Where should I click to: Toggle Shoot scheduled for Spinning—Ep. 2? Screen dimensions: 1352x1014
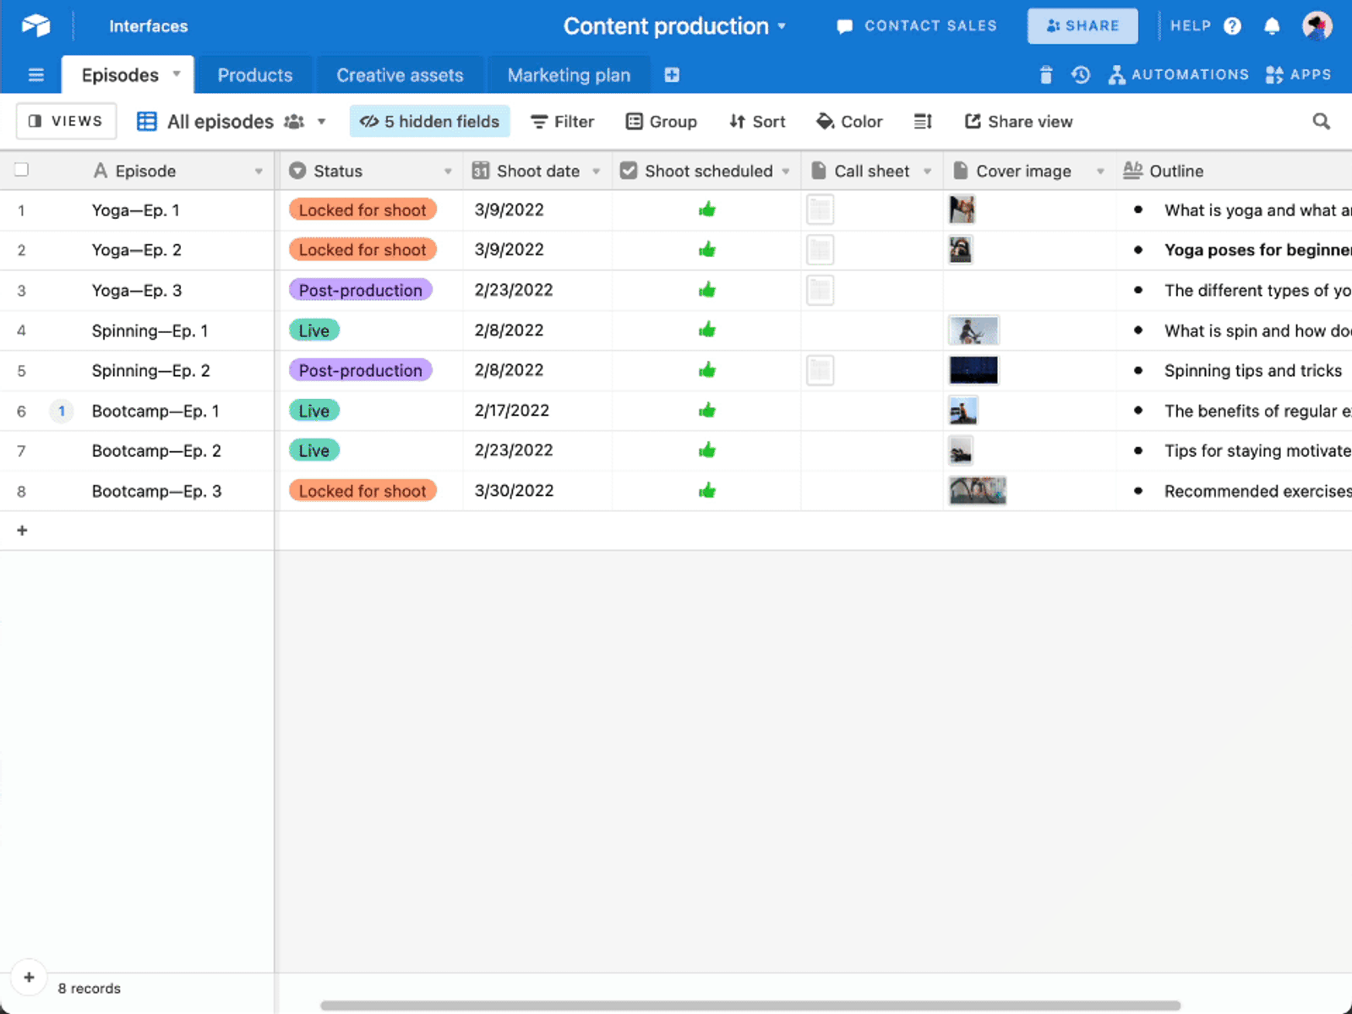(x=707, y=370)
